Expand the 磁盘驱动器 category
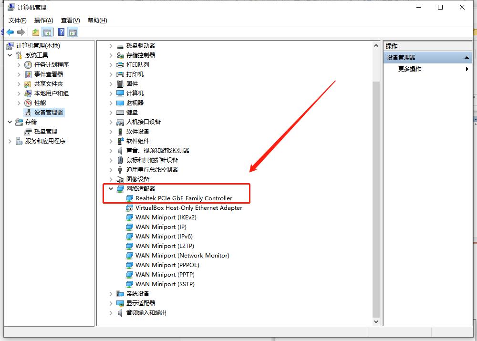Image resolution: width=477 pixels, height=341 pixels. (x=111, y=46)
